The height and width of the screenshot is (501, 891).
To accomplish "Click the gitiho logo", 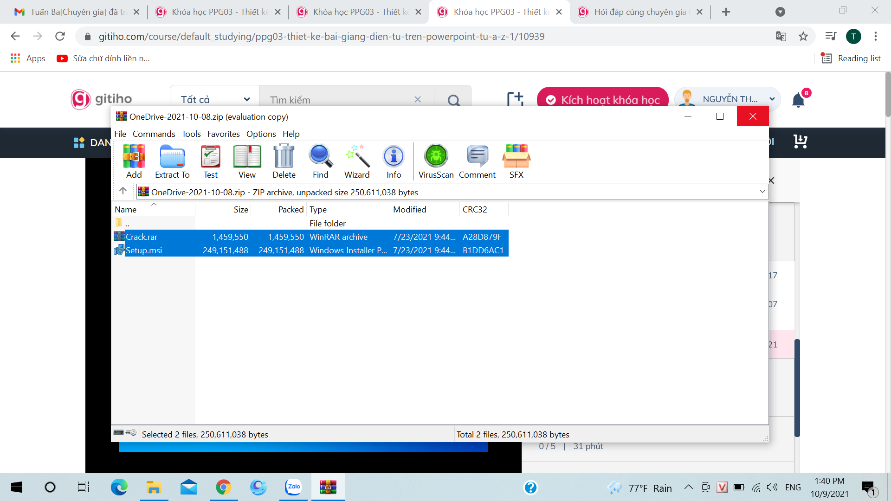I will pos(102,99).
